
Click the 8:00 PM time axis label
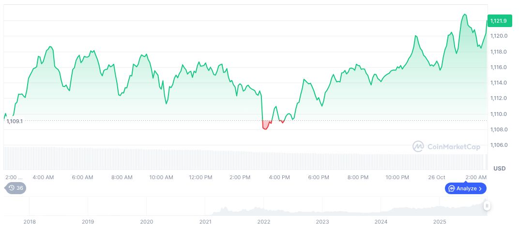pos(359,177)
